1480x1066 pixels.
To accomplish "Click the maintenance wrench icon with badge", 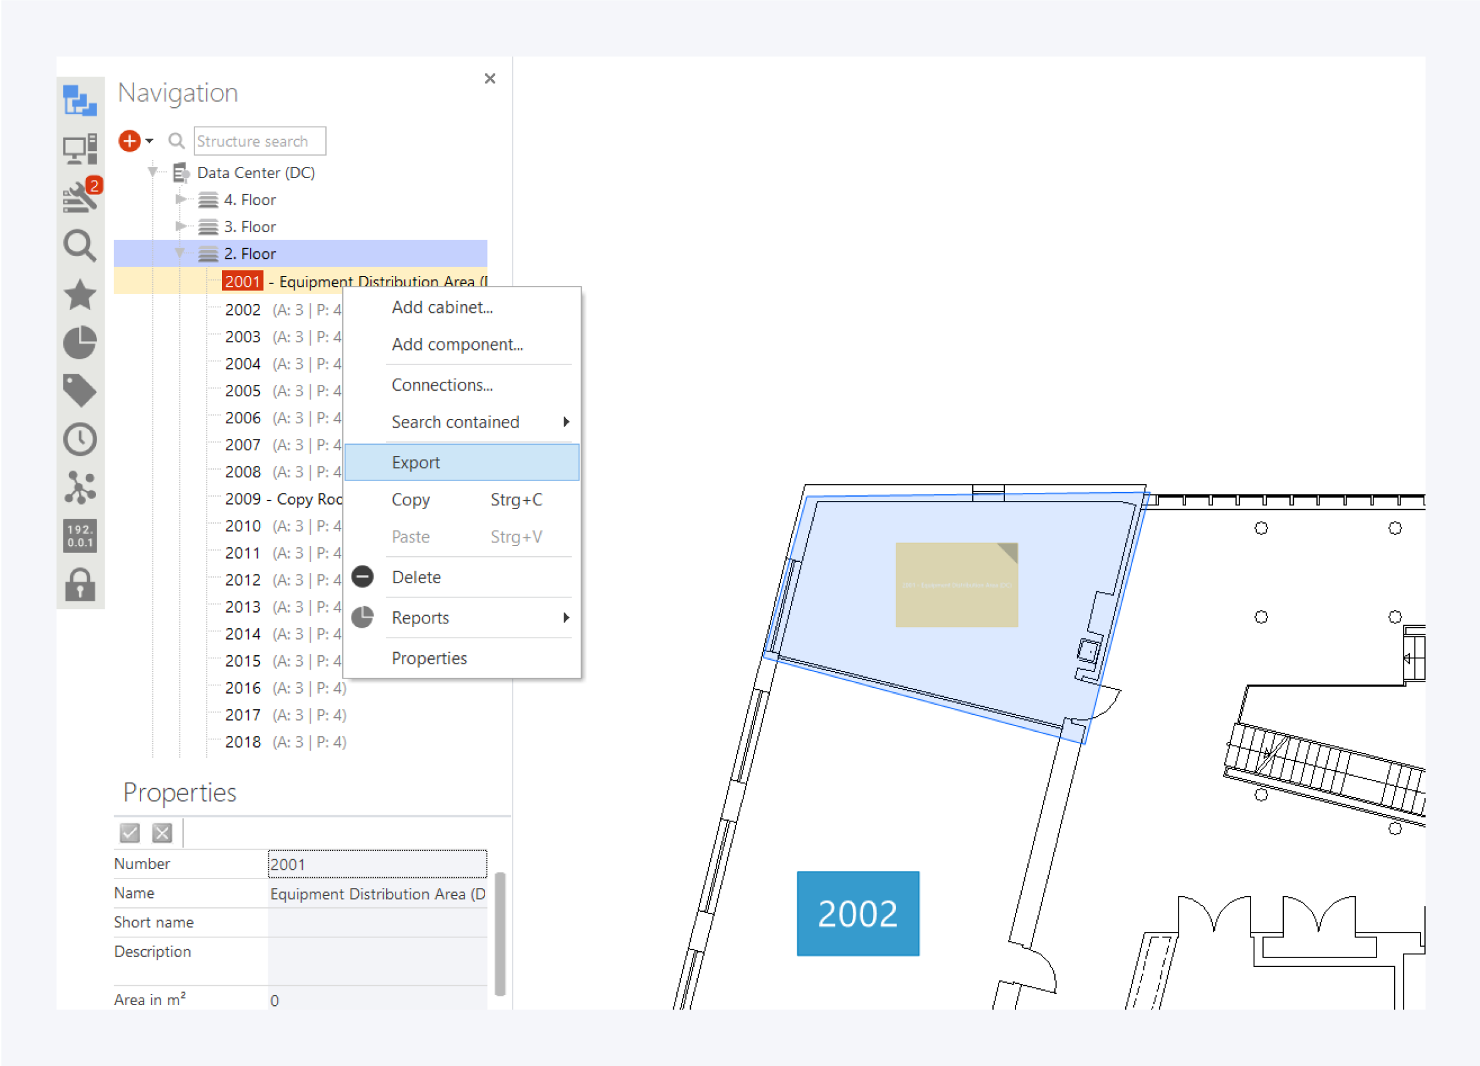I will click(x=81, y=197).
